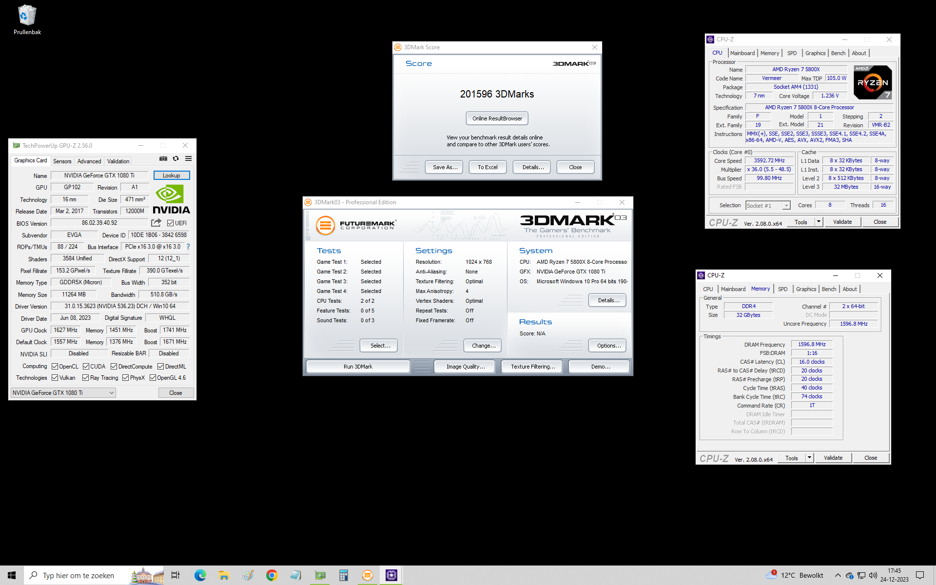936x585 pixels.
Task: Open Tools dropdown arrow in CPU-Z Memory window
Action: point(810,458)
